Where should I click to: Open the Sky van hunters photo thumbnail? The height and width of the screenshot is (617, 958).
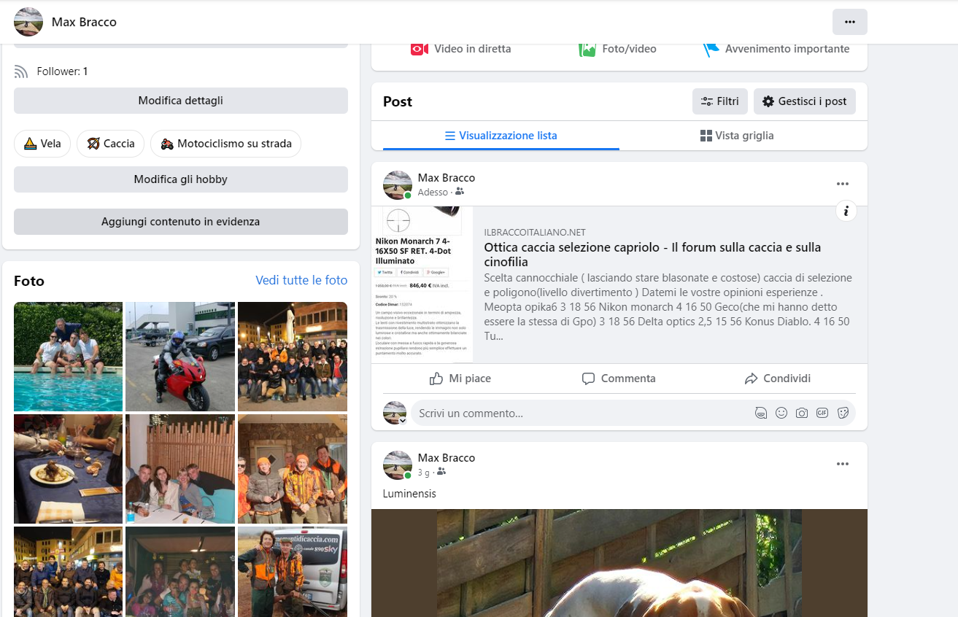pos(293,572)
